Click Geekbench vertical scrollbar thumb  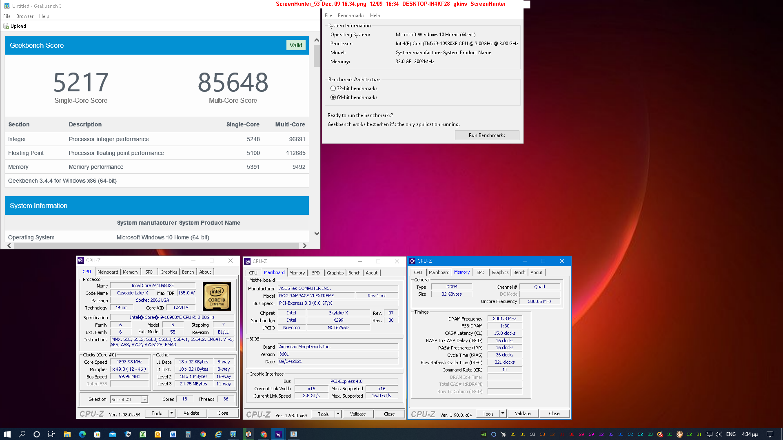[317, 56]
